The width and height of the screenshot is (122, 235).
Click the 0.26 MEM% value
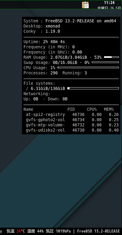click(x=114, y=115)
